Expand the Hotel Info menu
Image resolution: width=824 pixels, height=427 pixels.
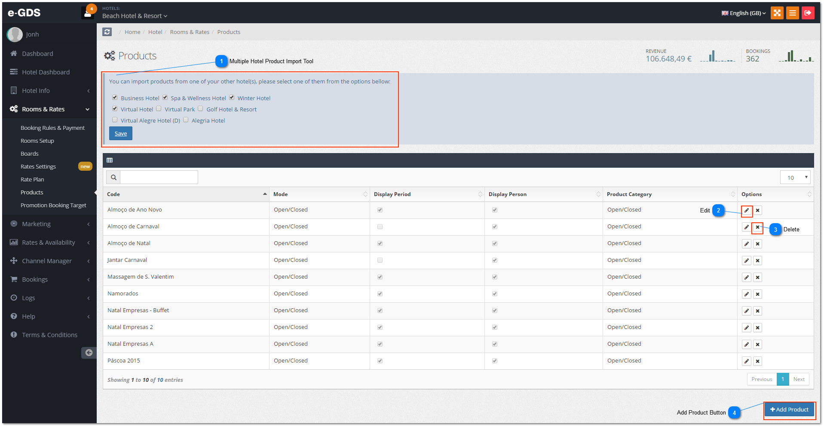click(x=49, y=91)
